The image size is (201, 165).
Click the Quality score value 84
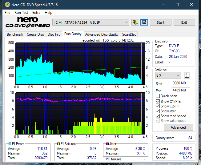[190, 138]
